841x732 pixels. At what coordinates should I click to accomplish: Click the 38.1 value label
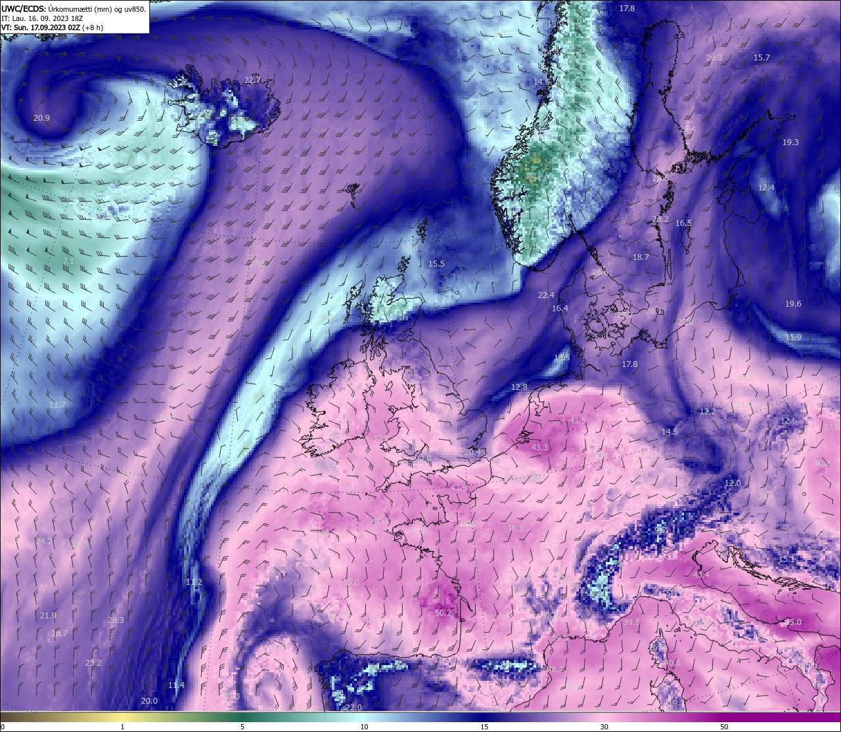point(516,528)
